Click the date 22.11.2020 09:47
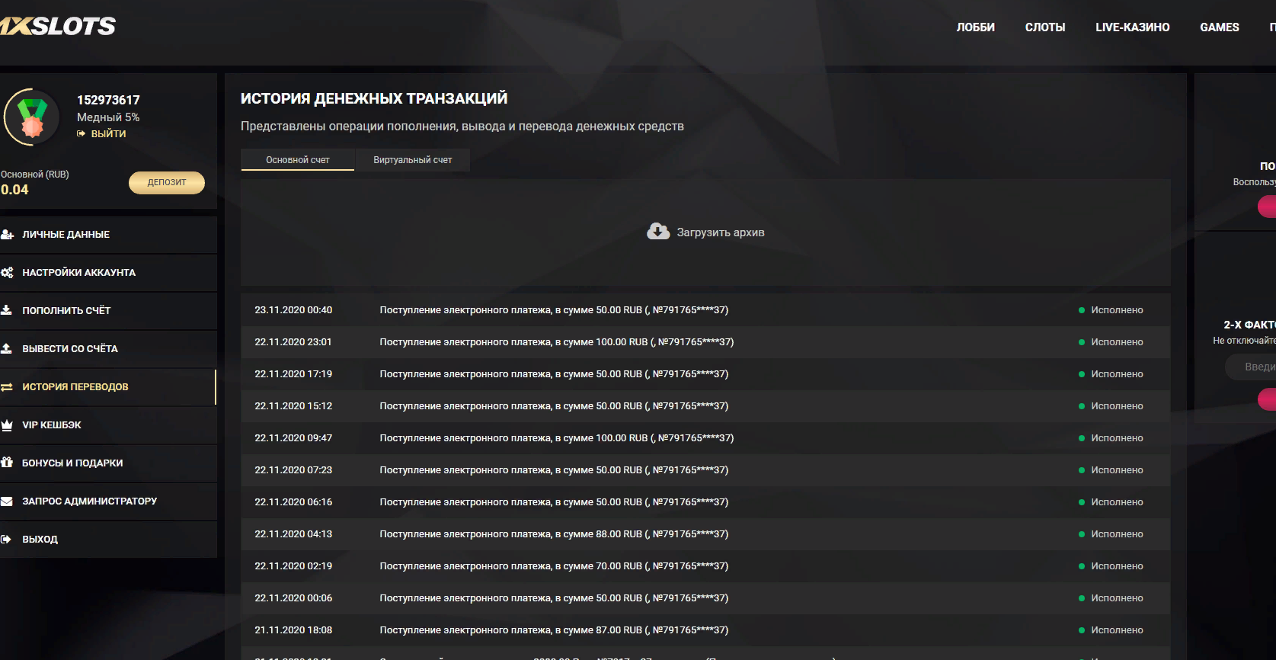 point(293,438)
